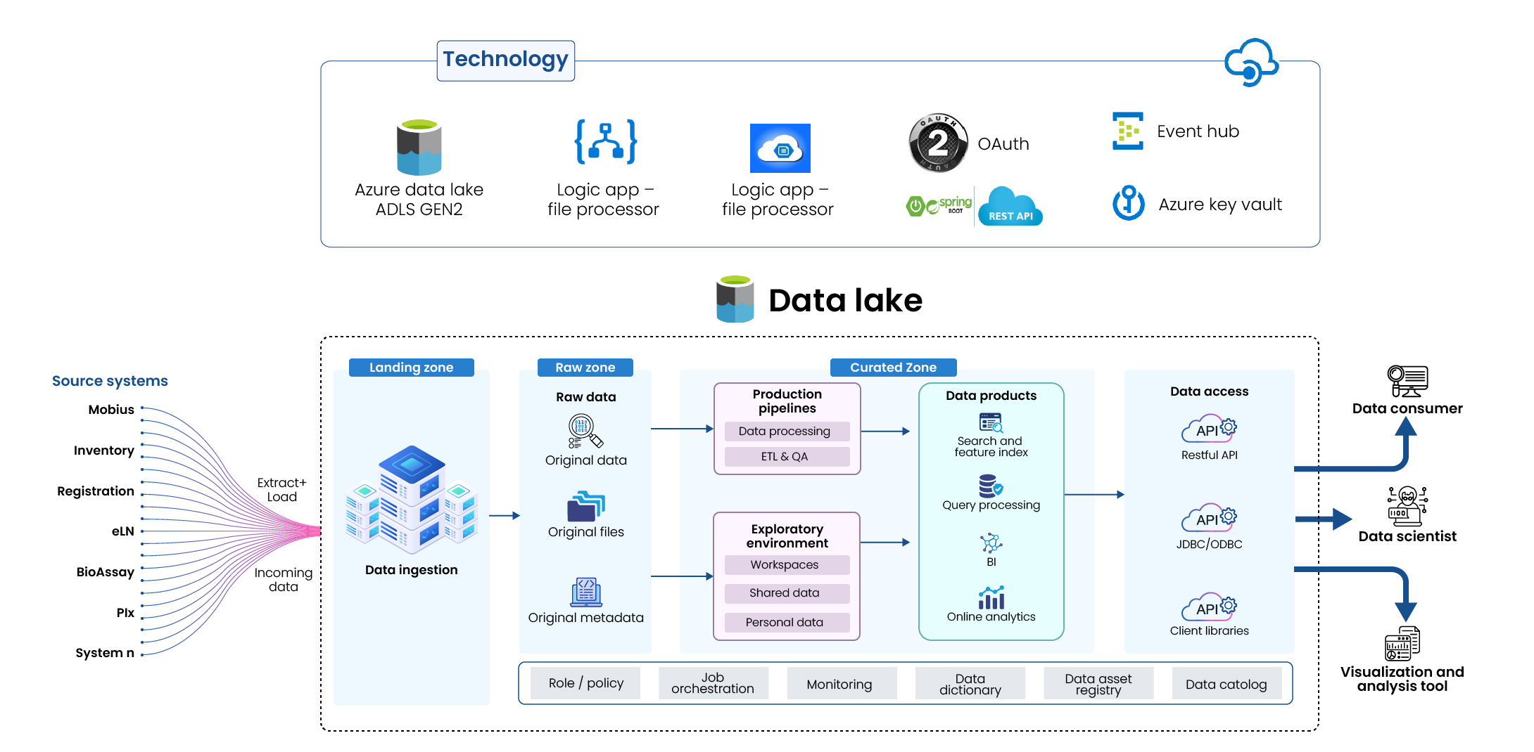Click the Monitoring box
The image size is (1534, 752).
click(842, 683)
